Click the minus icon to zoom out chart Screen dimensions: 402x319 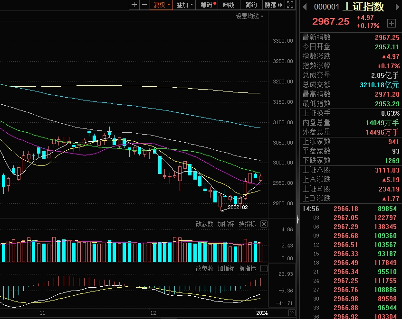[x=144, y=5]
